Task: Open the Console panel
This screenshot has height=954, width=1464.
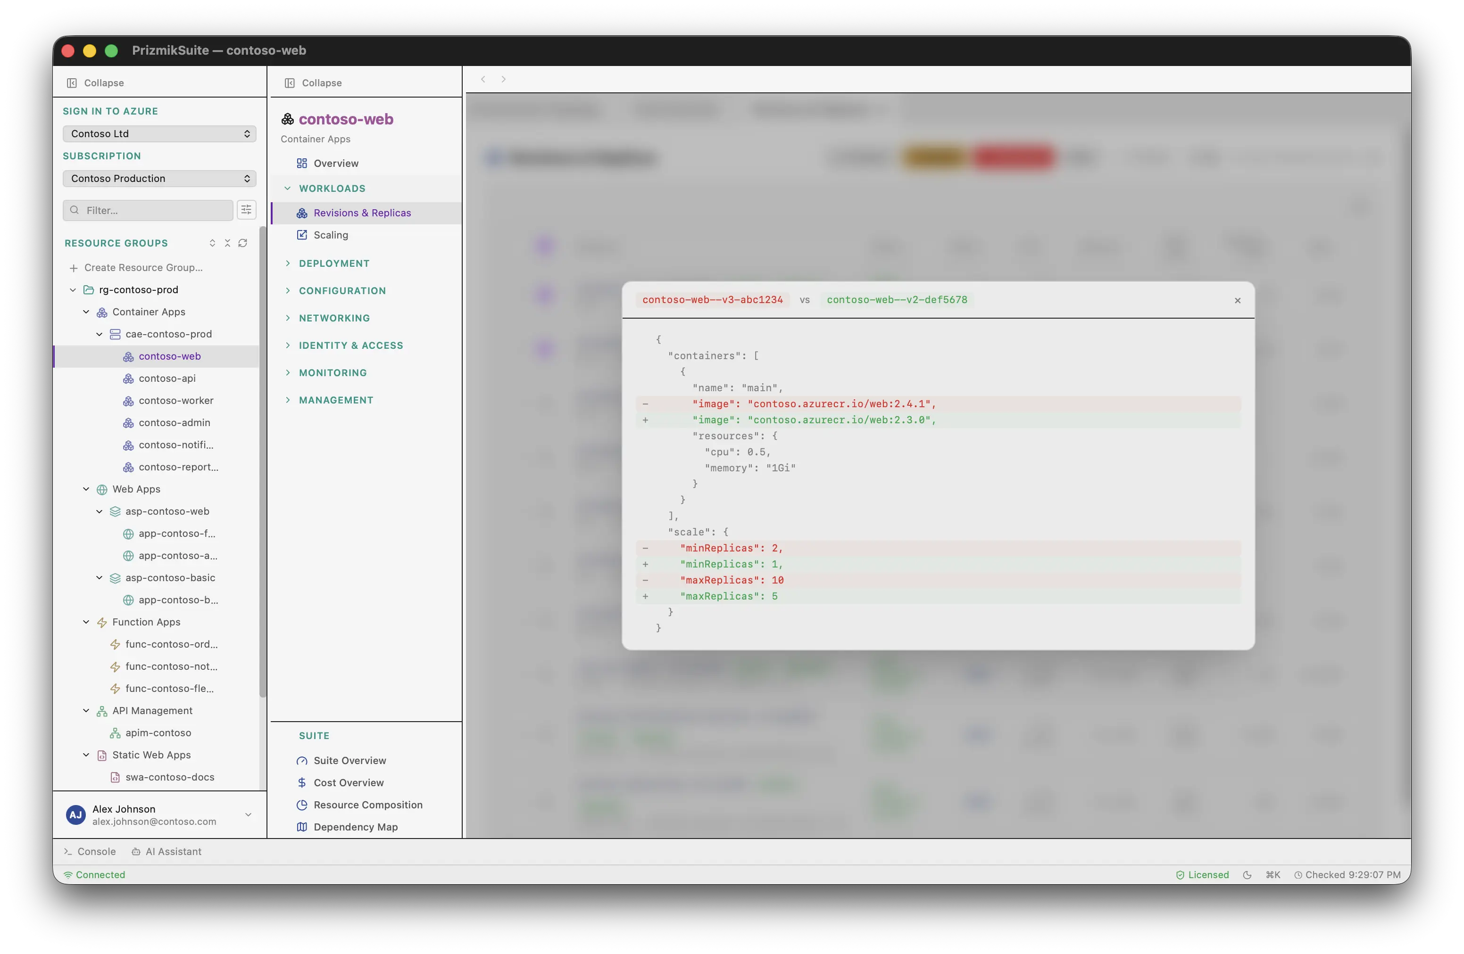Action: click(90, 851)
